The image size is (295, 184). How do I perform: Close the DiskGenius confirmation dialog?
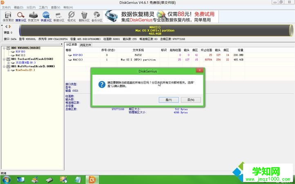click(x=199, y=70)
